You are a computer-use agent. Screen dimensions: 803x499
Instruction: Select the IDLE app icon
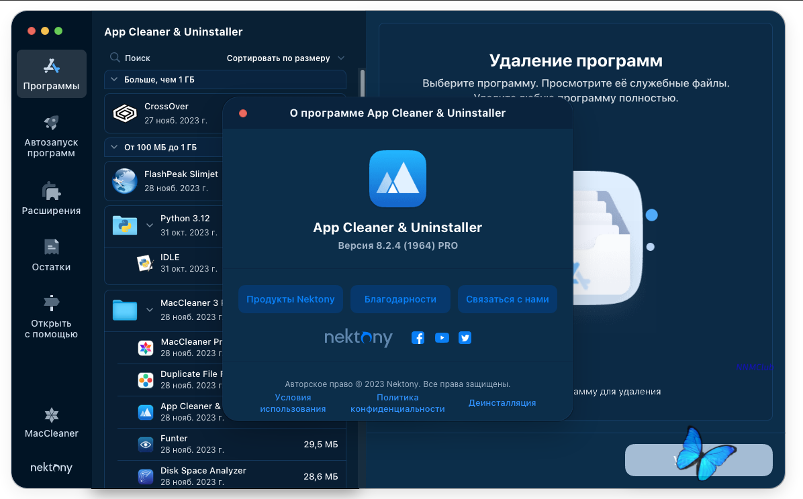[146, 263]
